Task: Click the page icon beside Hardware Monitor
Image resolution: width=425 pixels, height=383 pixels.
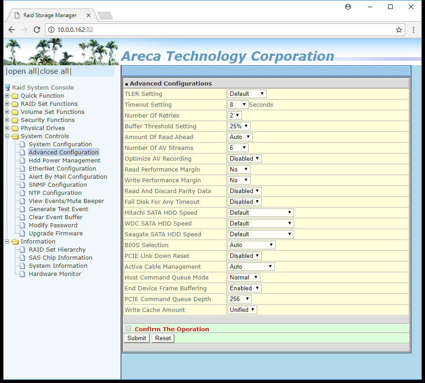Action: [x=23, y=274]
